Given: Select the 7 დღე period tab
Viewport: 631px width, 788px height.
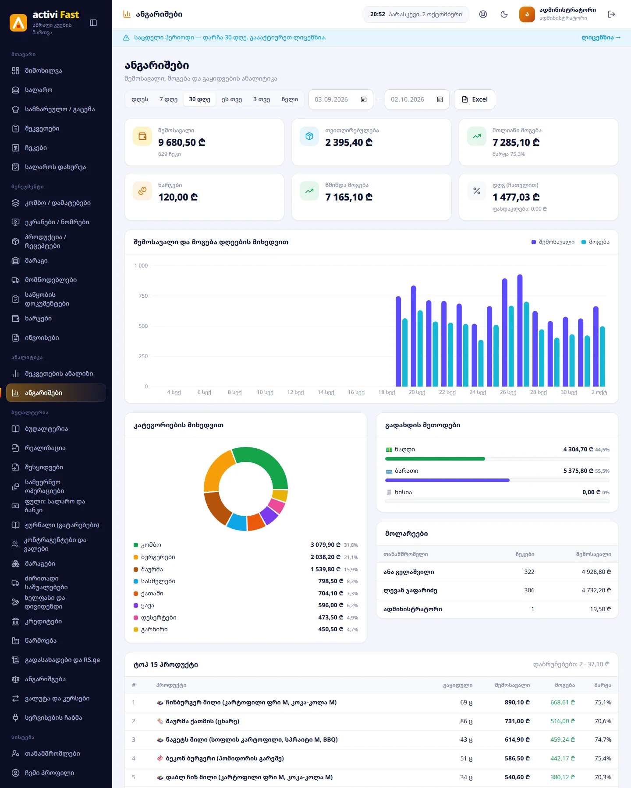Looking at the screenshot, I should click(168, 99).
